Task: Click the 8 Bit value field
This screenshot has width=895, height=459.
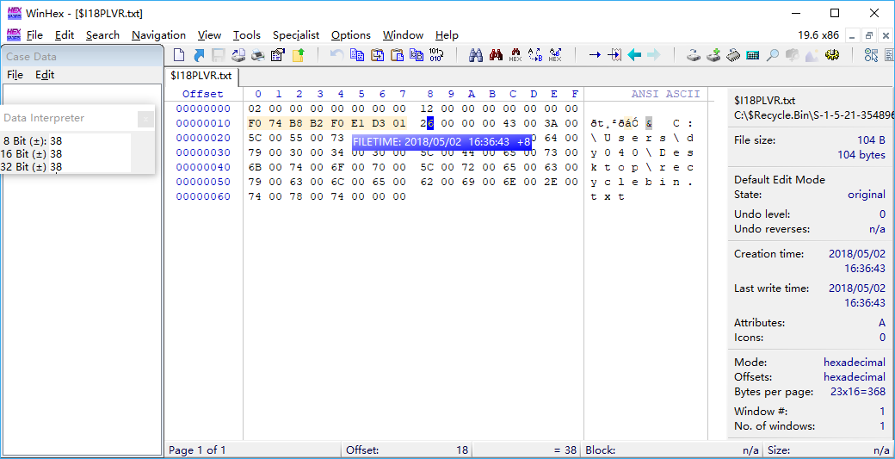Action: [89, 141]
